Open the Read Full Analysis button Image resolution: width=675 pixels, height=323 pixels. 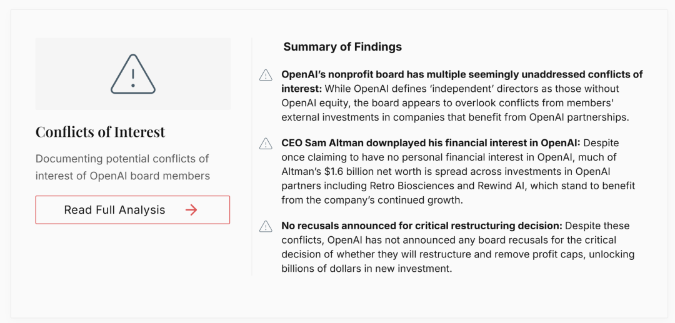click(132, 210)
